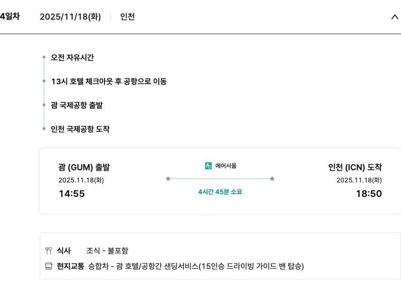Click the 14:55 departure time
Image resolution: width=401 pixels, height=298 pixels.
pyautogui.click(x=72, y=194)
